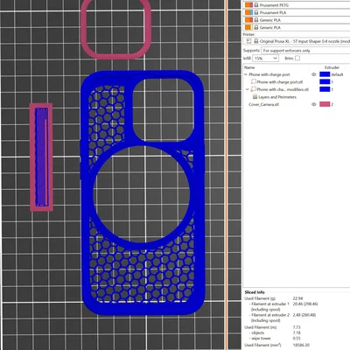Click the Sliced Info heading
Screen dimensions: 350x350
255,292
